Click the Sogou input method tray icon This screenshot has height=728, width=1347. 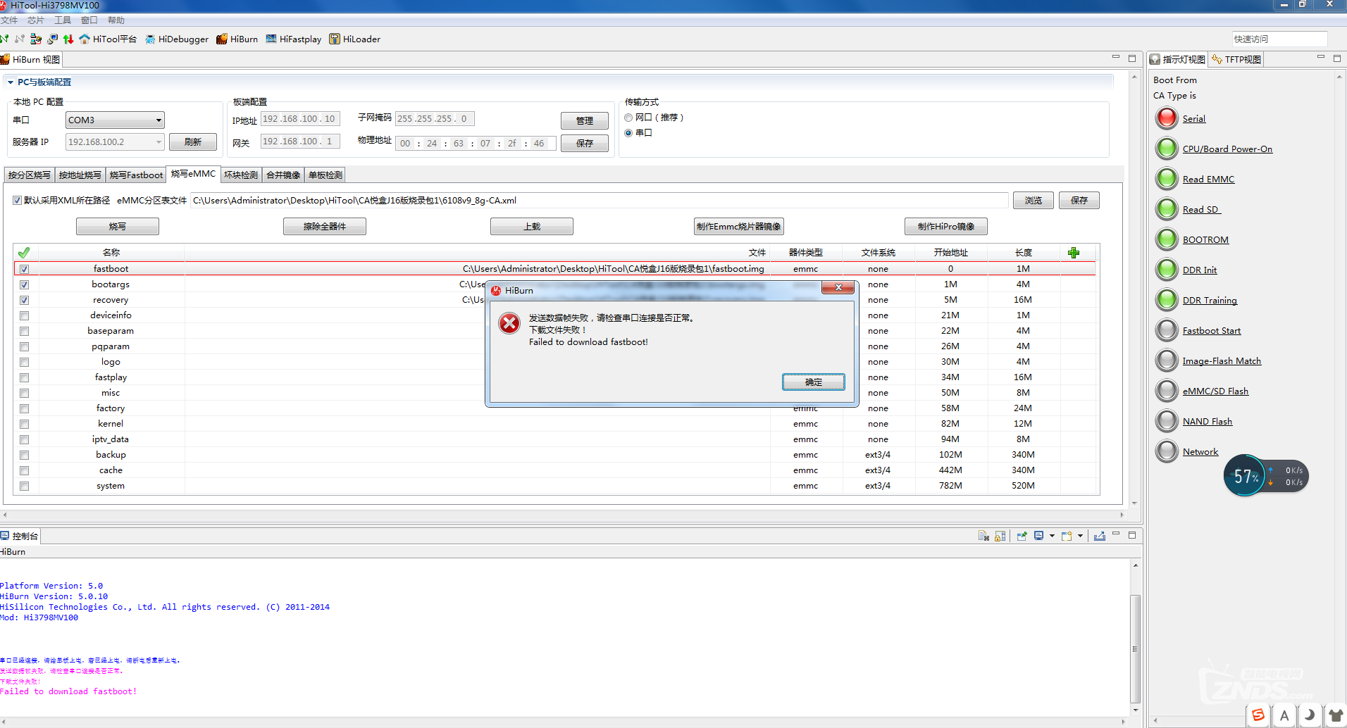coord(1258,715)
